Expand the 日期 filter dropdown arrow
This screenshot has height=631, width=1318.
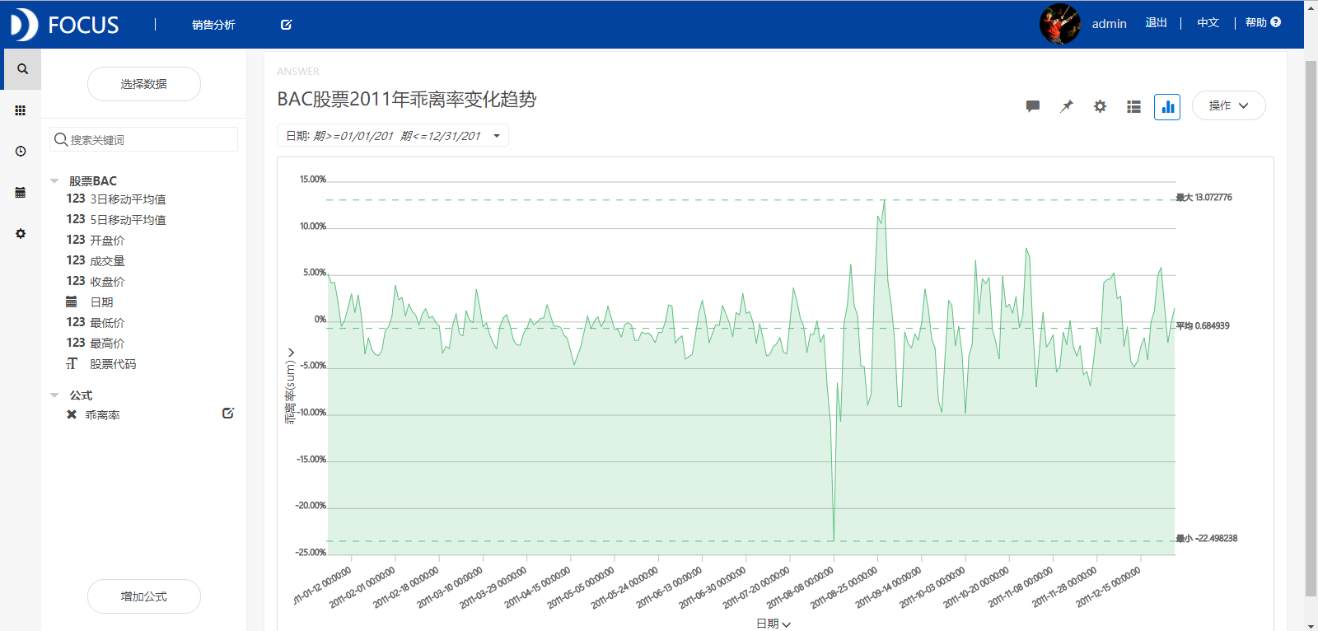coord(497,136)
